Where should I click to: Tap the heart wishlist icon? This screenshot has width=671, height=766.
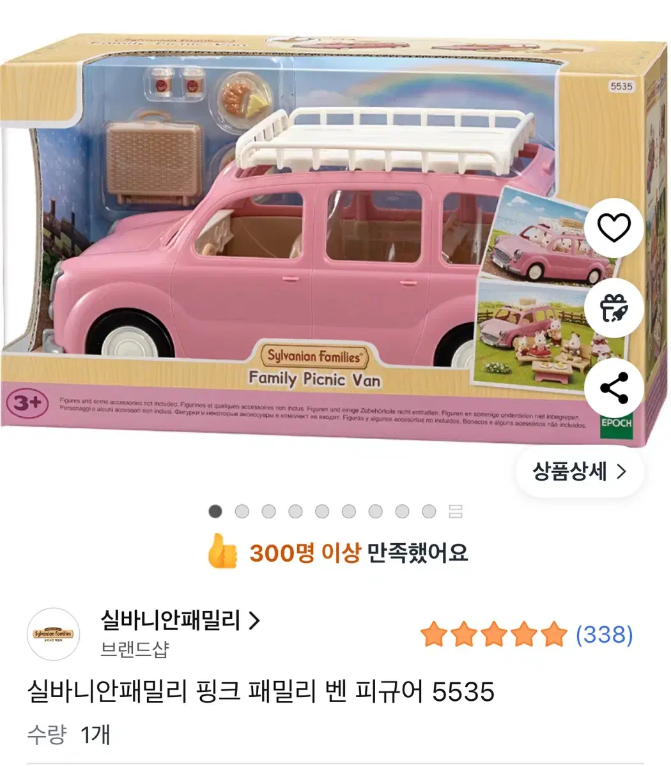point(614,227)
